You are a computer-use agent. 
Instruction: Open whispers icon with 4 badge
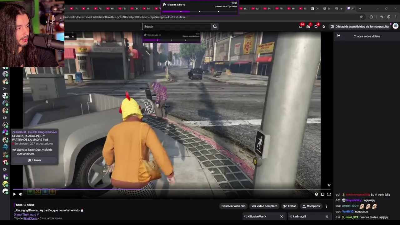point(316,27)
